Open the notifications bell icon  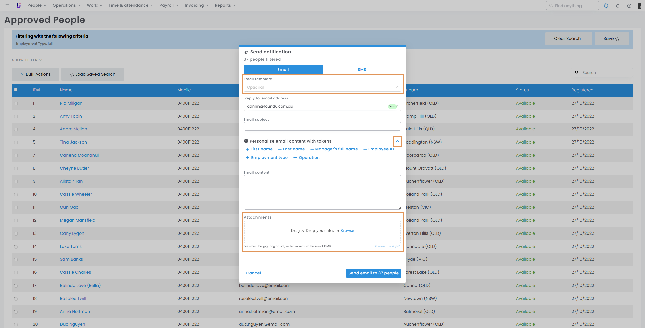point(618,6)
